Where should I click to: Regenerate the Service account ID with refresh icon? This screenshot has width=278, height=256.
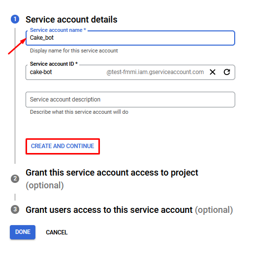tap(227, 72)
